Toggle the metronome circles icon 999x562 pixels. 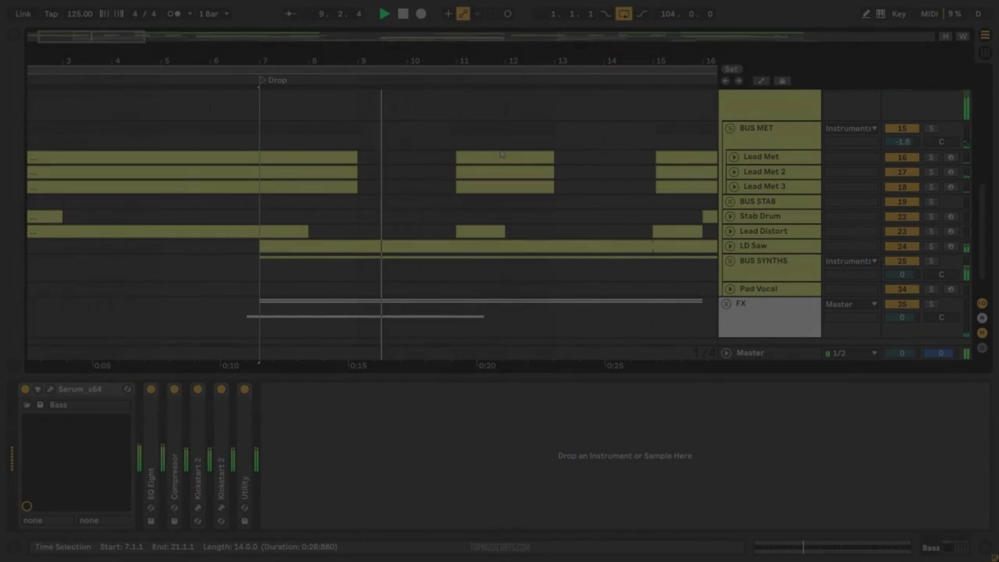pos(174,14)
